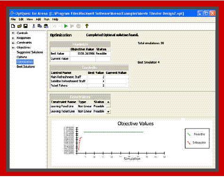224x177 pixels.
Task: Select the Responses tree label
Action: tap(24, 38)
